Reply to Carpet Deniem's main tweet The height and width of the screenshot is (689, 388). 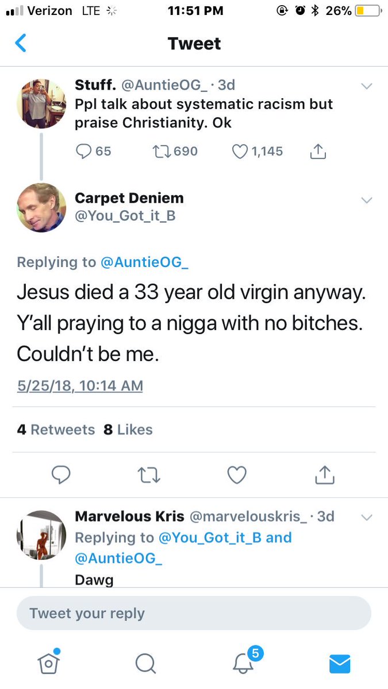click(x=61, y=474)
